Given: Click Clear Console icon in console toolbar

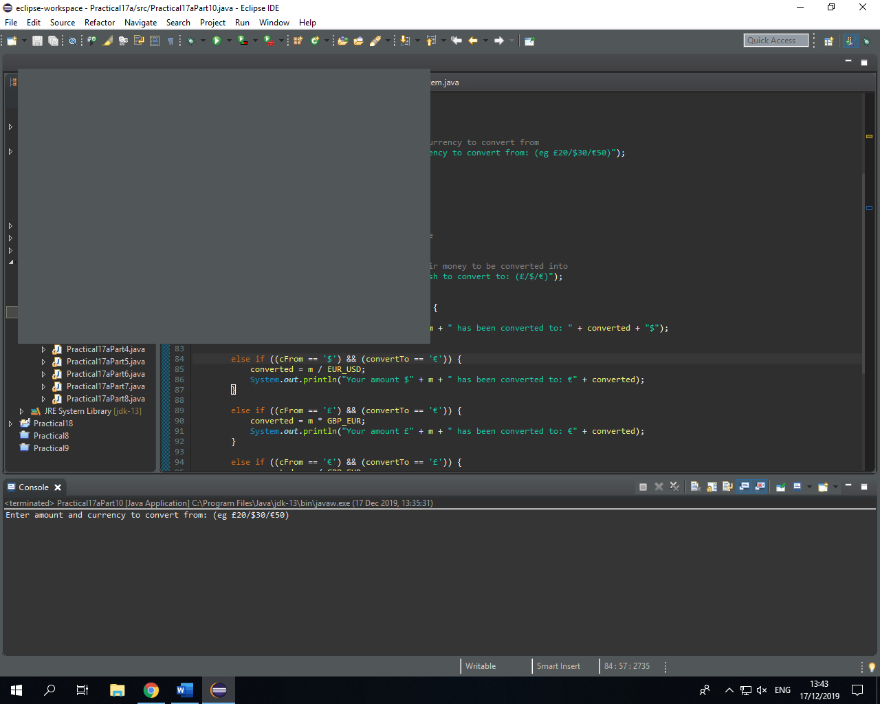Looking at the screenshot, I should [x=695, y=487].
